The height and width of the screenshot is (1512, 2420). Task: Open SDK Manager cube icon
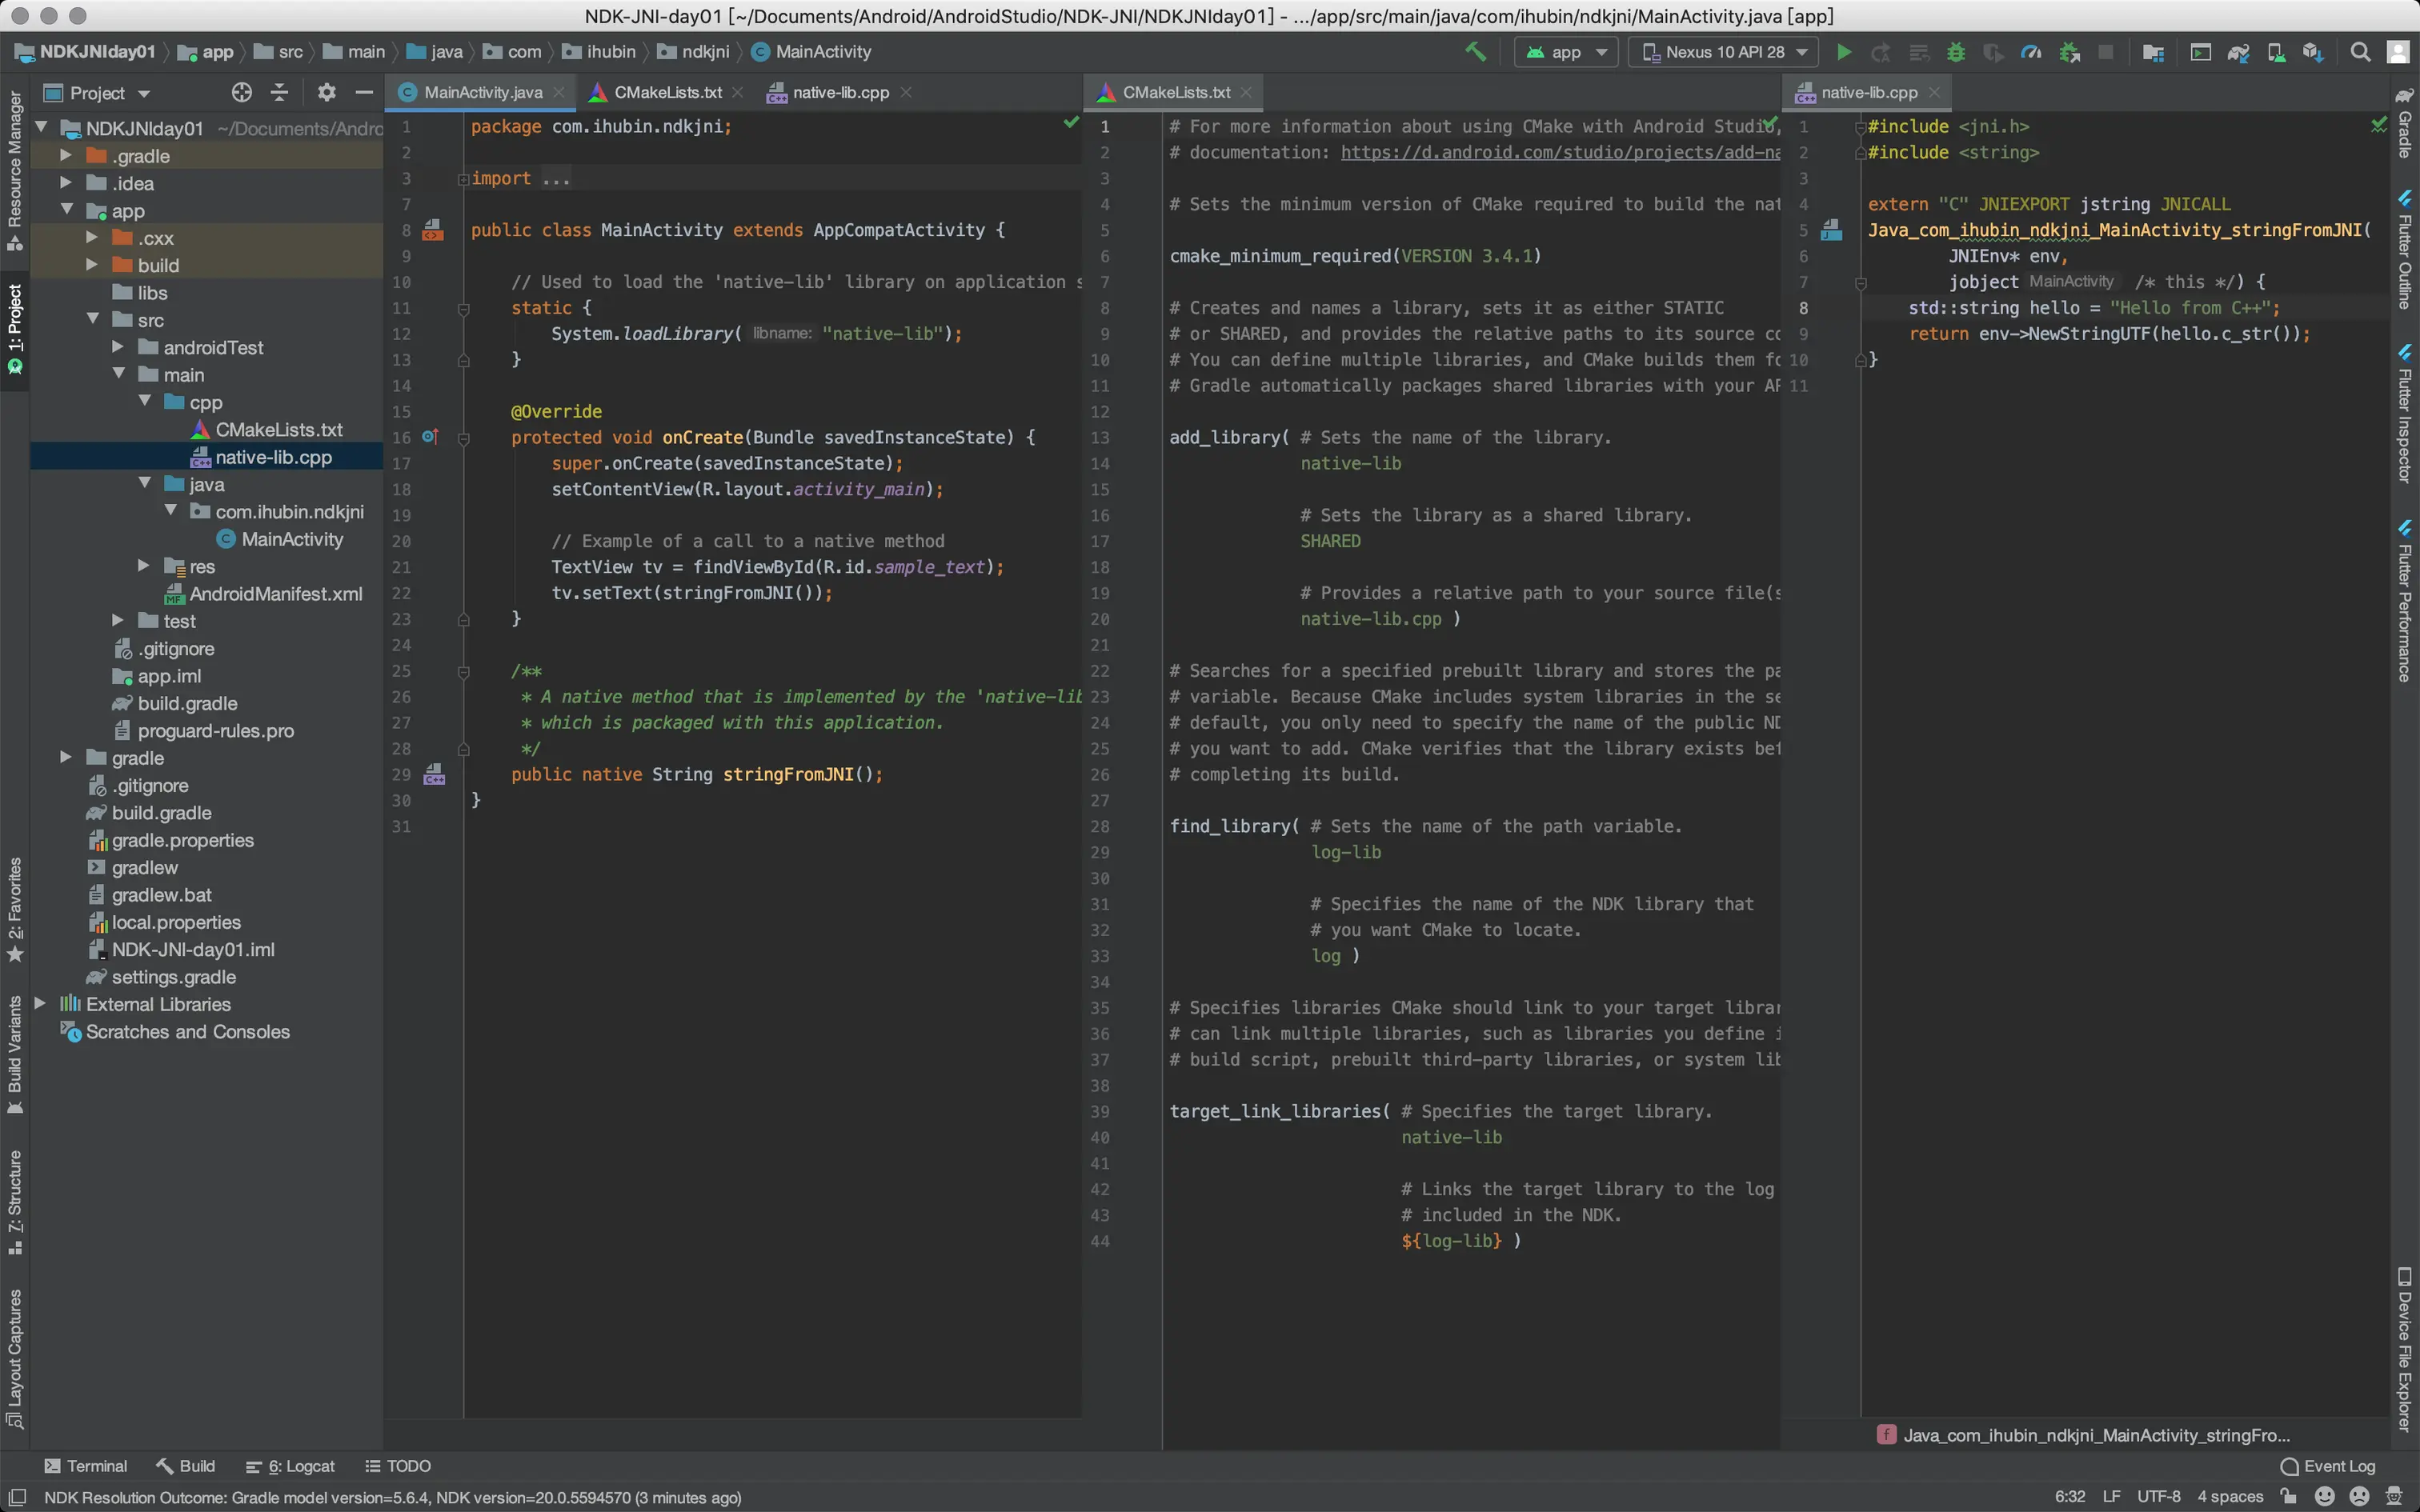click(x=2312, y=52)
